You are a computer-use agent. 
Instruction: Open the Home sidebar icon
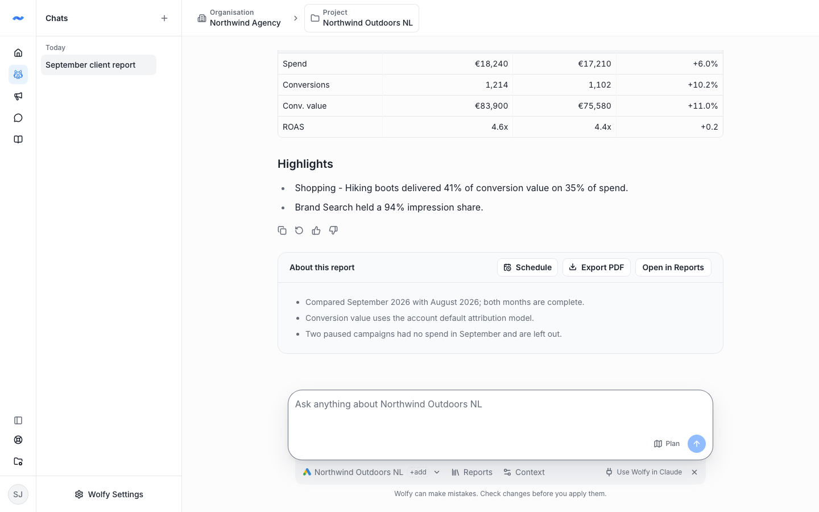pos(18,53)
